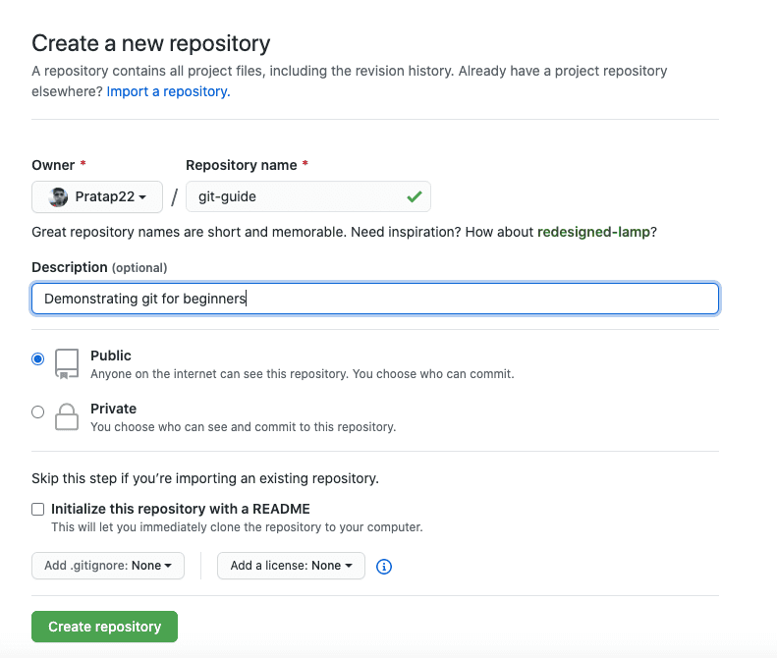Use the redesigned-lamp name suggestion
This screenshot has height=658, width=777.
pyautogui.click(x=593, y=232)
